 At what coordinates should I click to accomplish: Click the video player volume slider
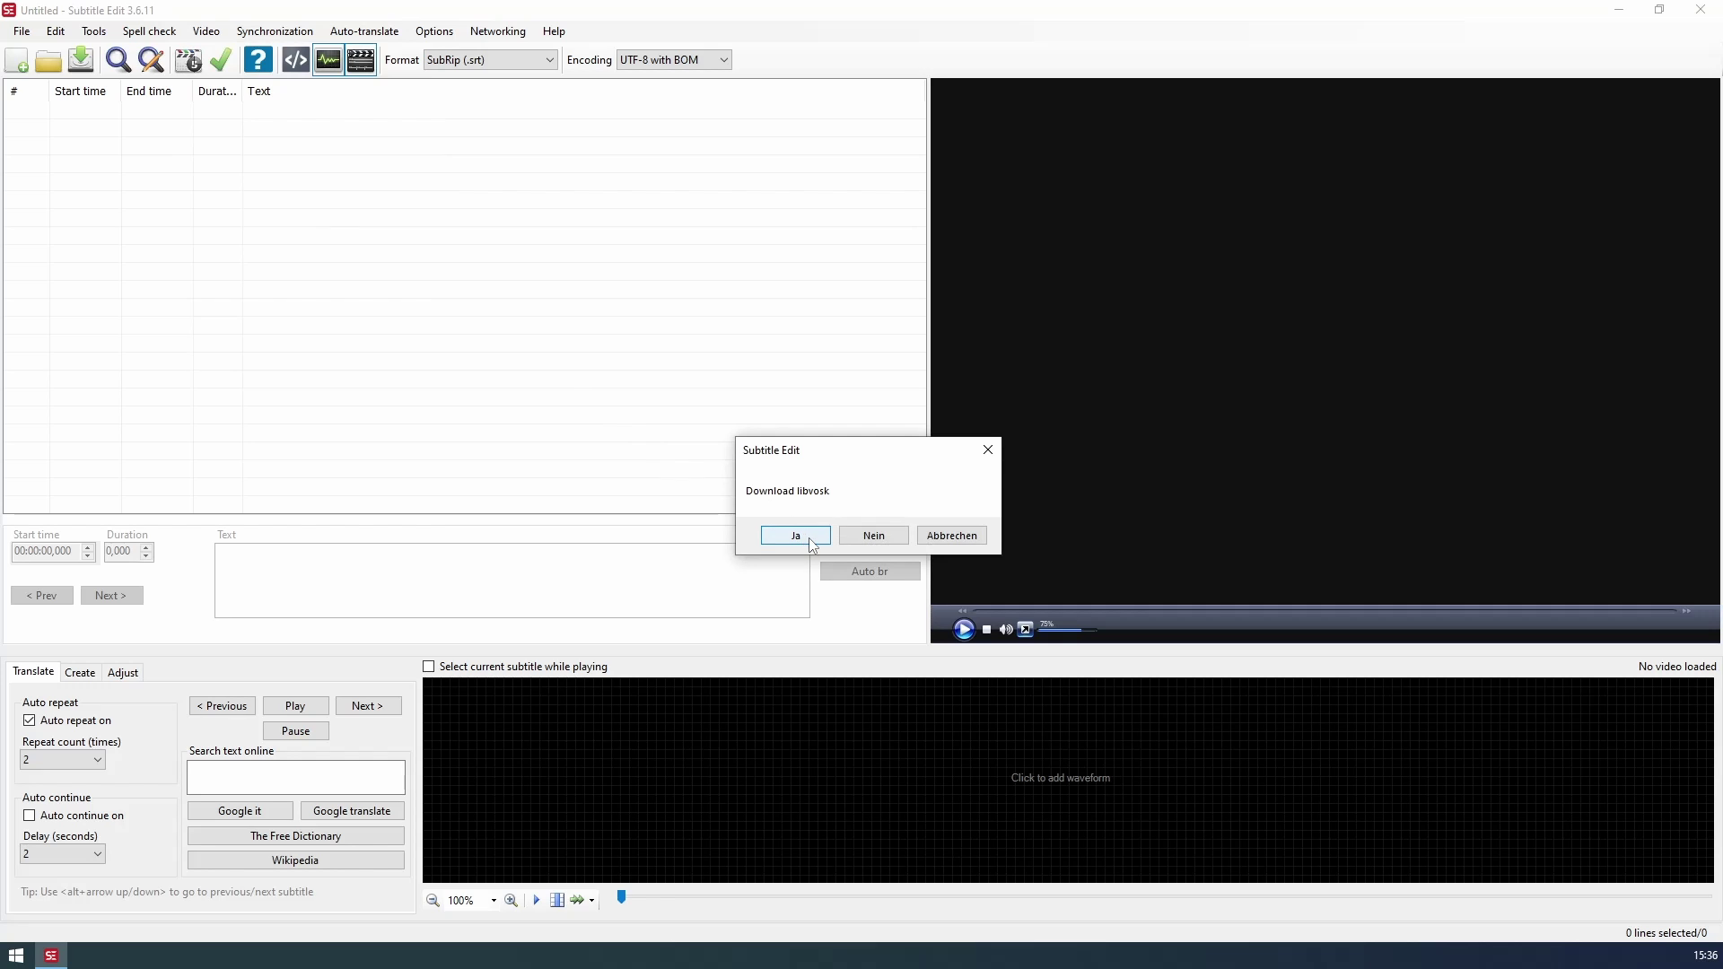tap(1066, 630)
